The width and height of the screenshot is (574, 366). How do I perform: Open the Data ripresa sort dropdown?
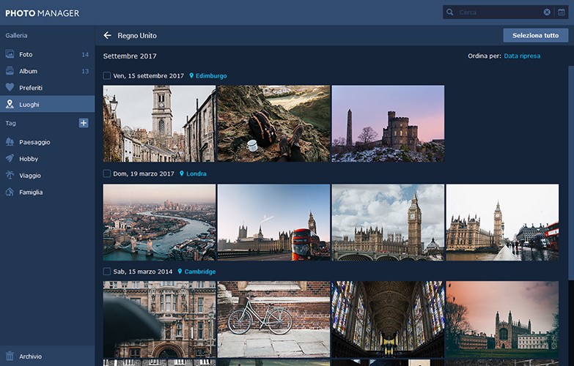pyautogui.click(x=522, y=56)
